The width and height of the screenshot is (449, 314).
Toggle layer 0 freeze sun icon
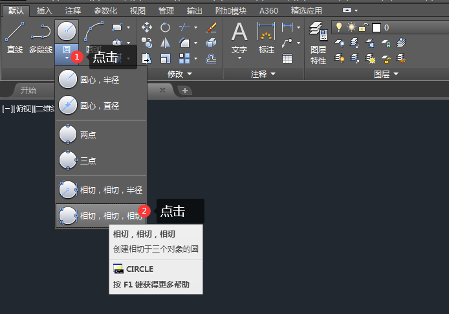(351, 27)
